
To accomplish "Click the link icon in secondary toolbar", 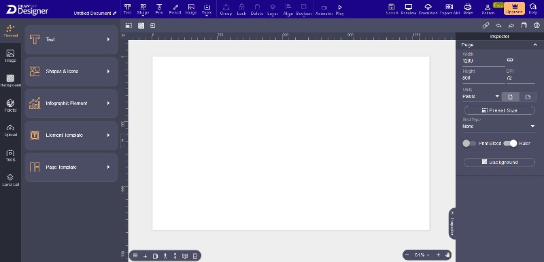I will [486, 25].
